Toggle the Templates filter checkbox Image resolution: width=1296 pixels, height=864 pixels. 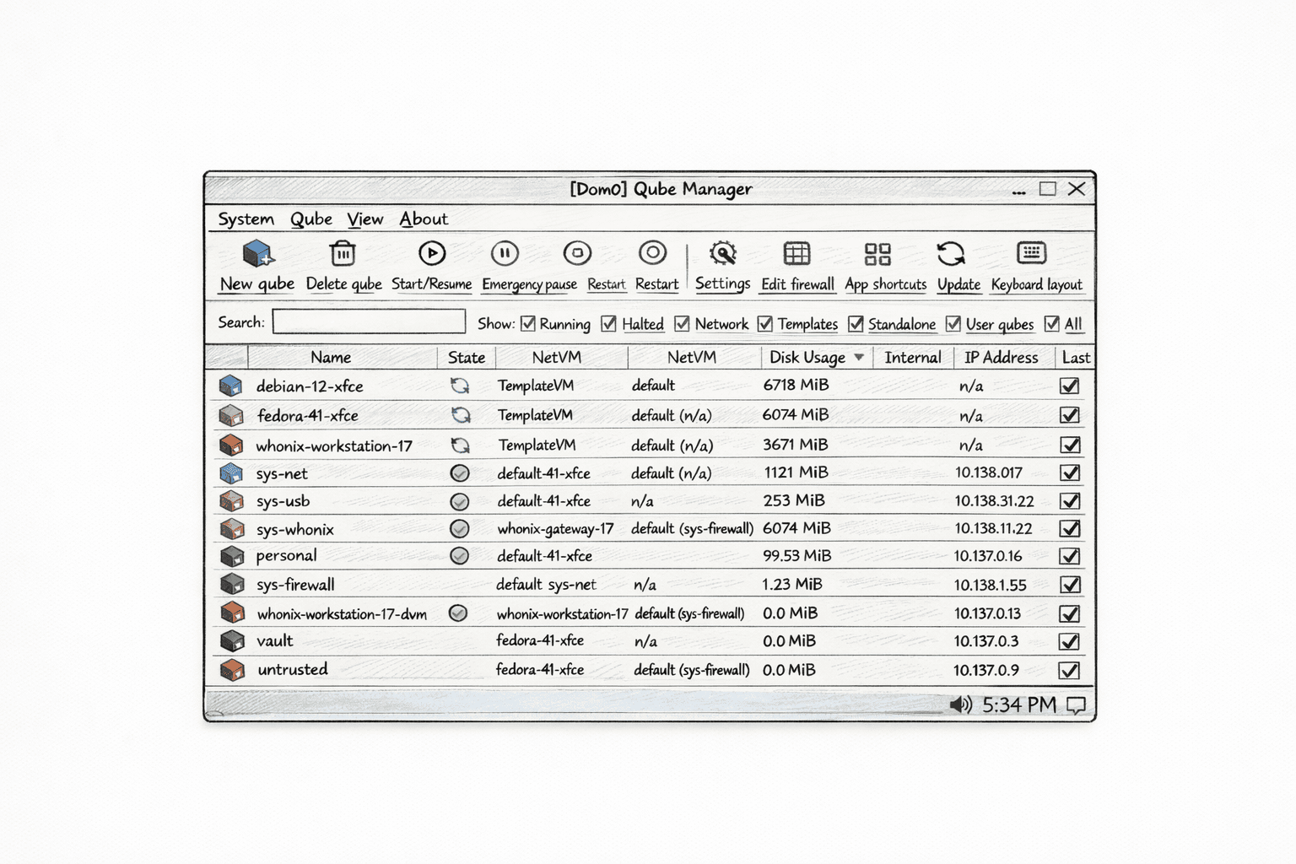pyautogui.click(x=765, y=323)
